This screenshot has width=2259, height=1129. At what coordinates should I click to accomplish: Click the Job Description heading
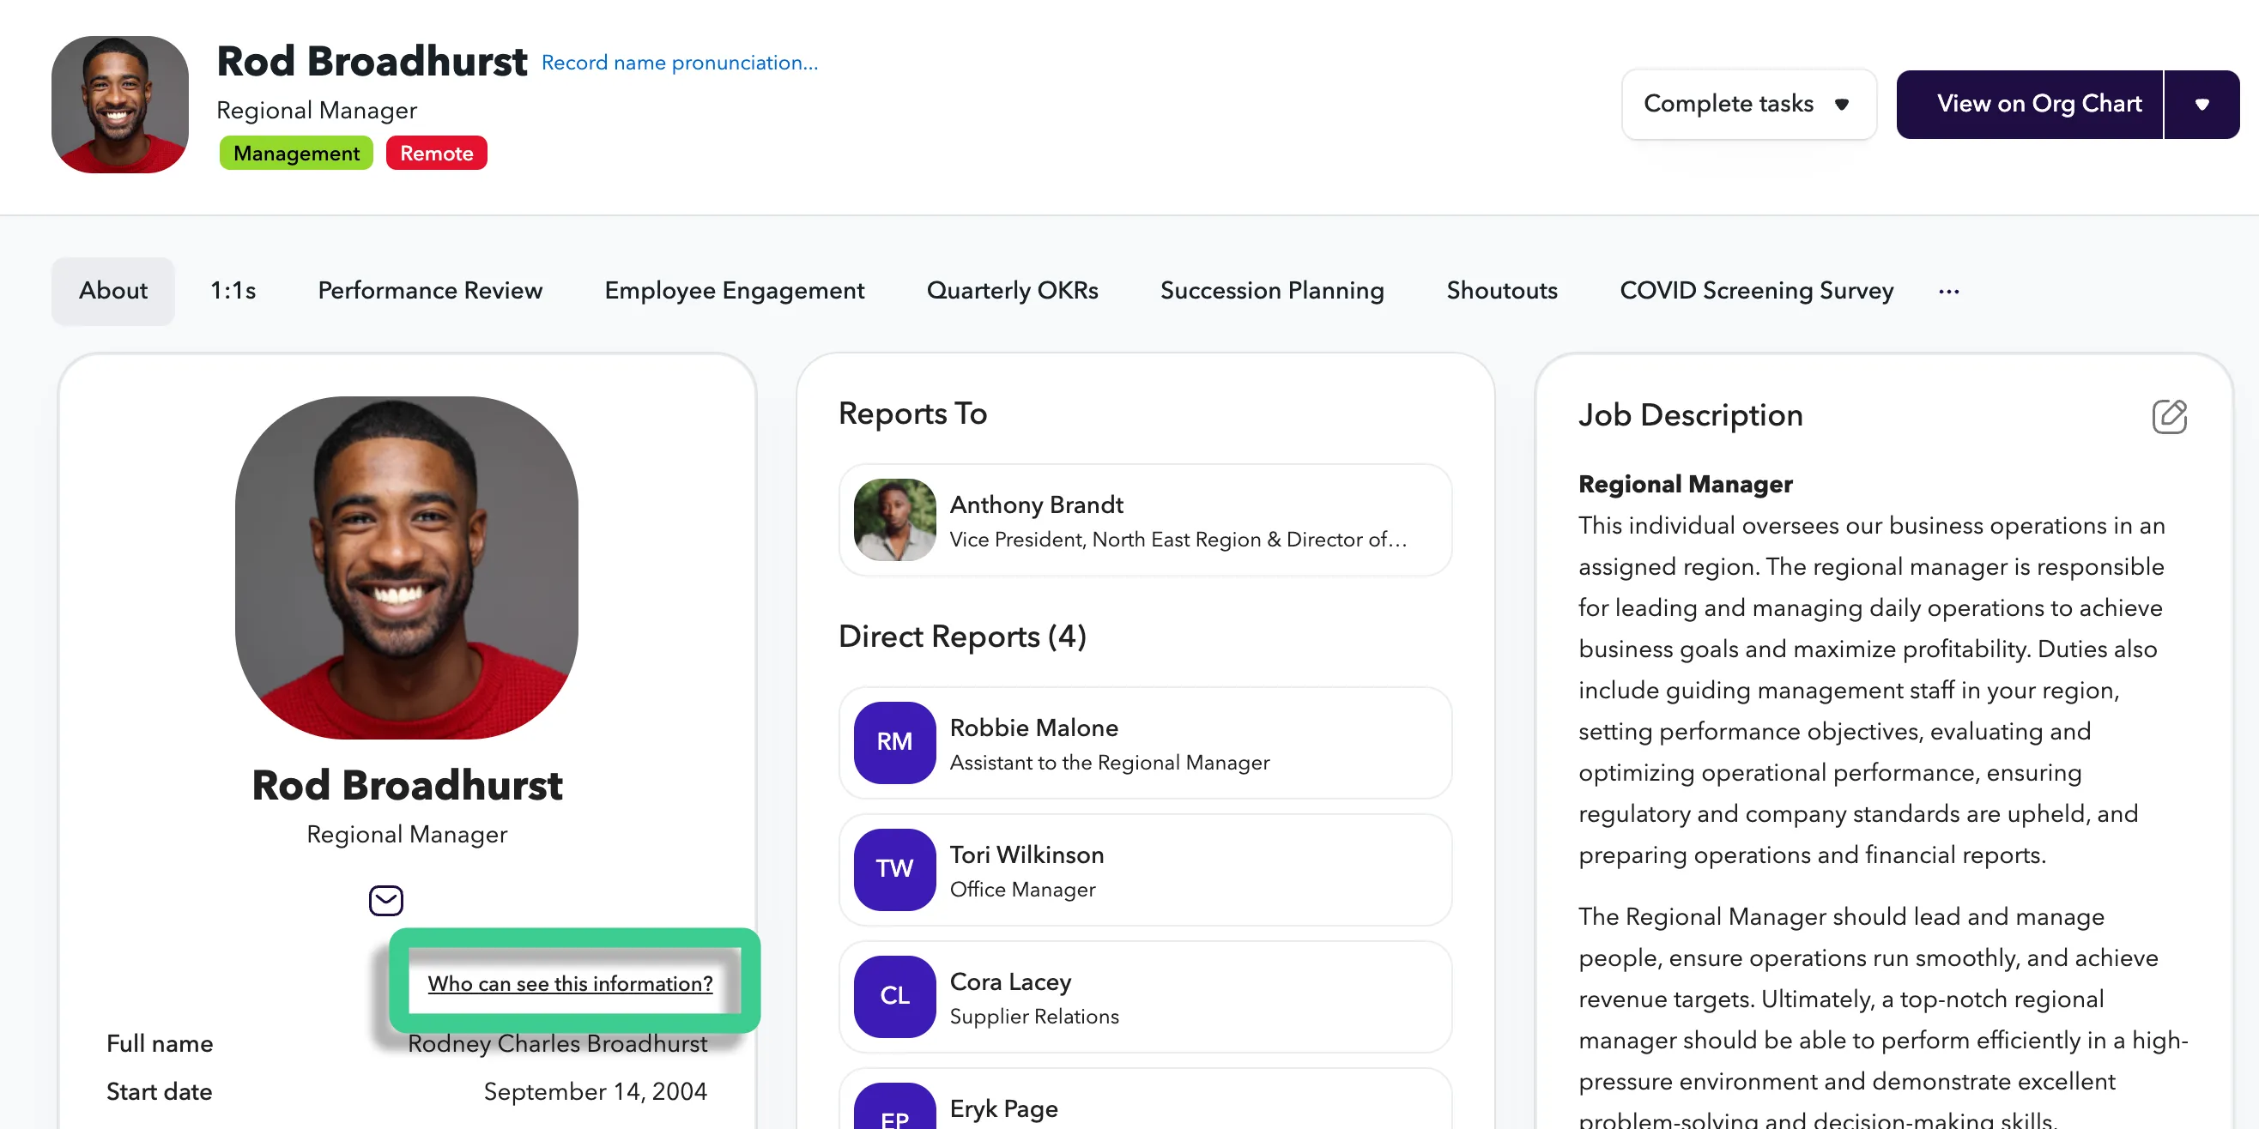[1691, 415]
